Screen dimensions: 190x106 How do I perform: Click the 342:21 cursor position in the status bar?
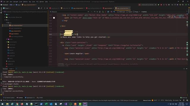(x=156, y=100)
